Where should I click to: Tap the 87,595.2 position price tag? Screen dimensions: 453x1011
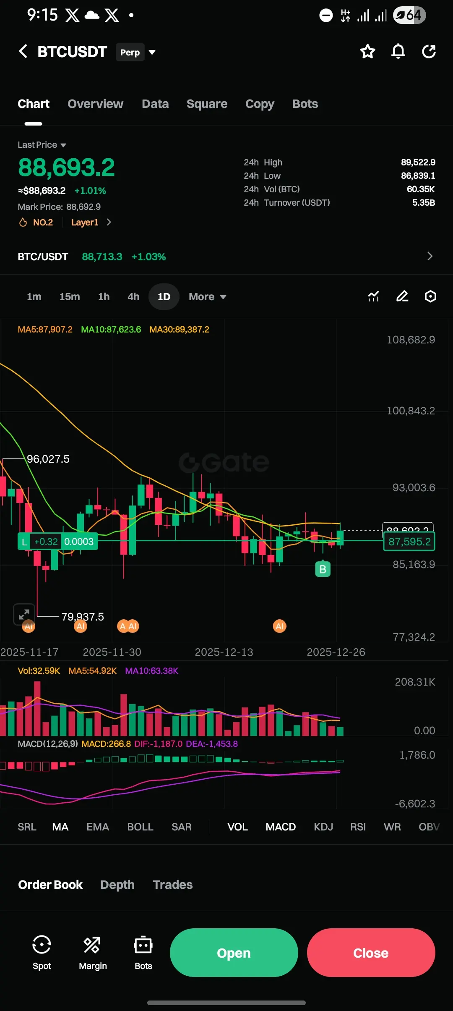pos(409,542)
